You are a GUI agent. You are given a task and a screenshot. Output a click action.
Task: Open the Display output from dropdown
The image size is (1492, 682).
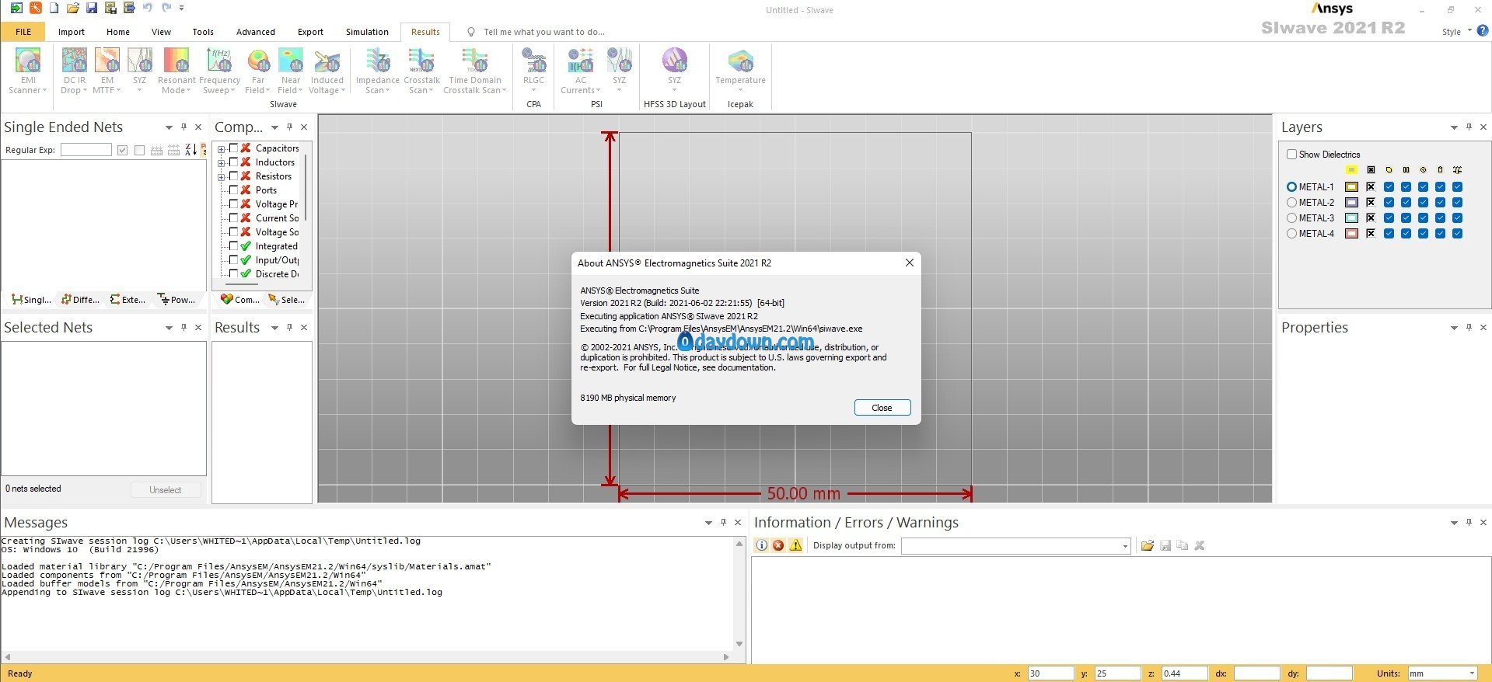click(x=1124, y=546)
